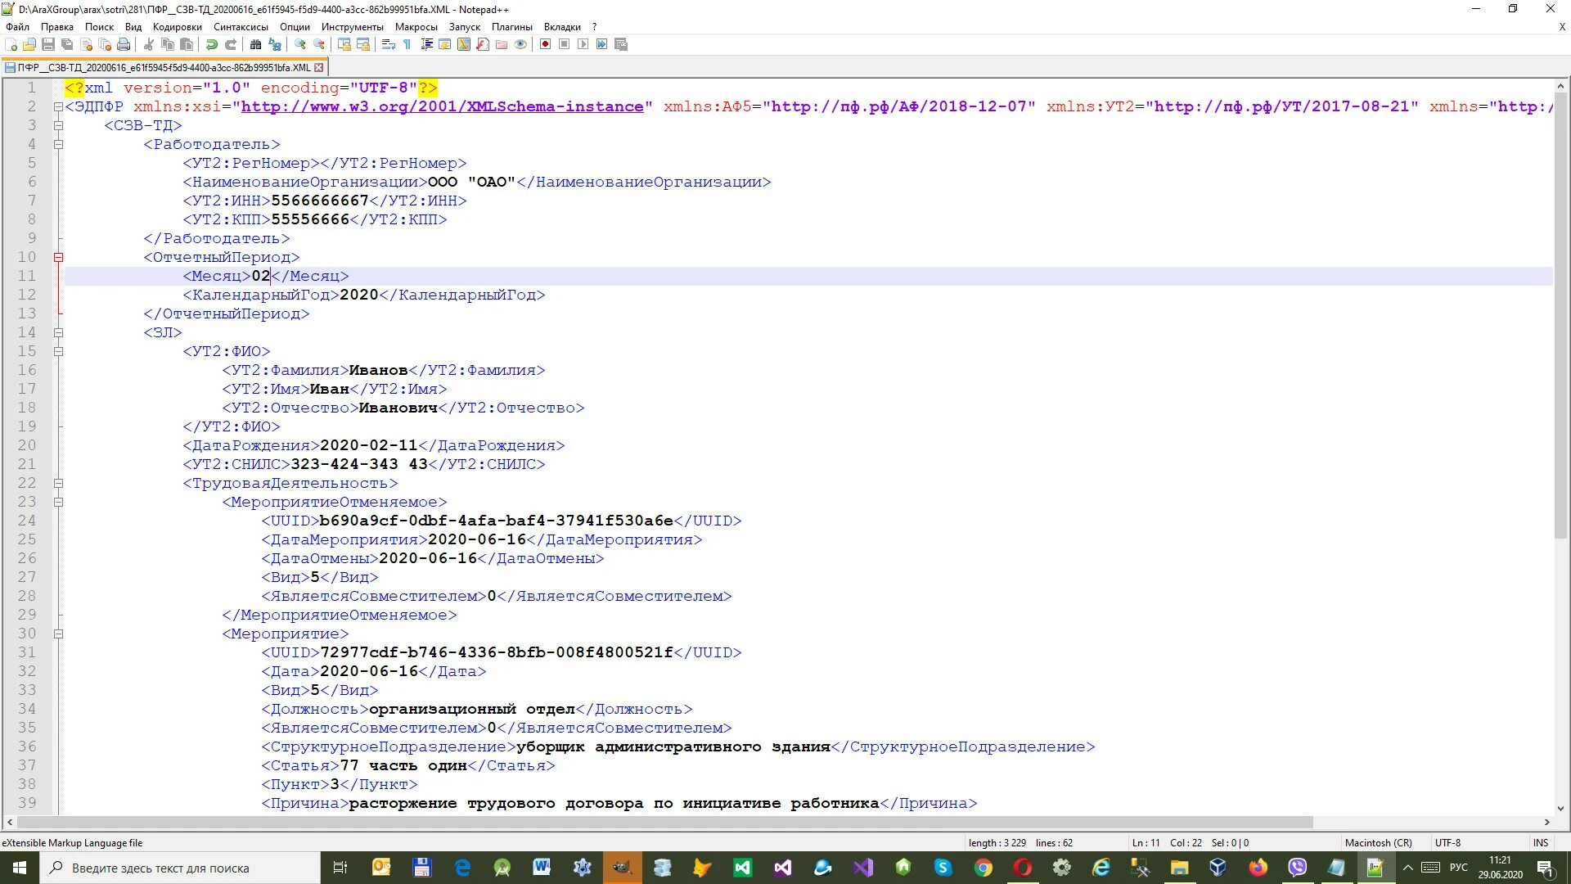Toggle word wrap toolbar icon

tap(389, 44)
